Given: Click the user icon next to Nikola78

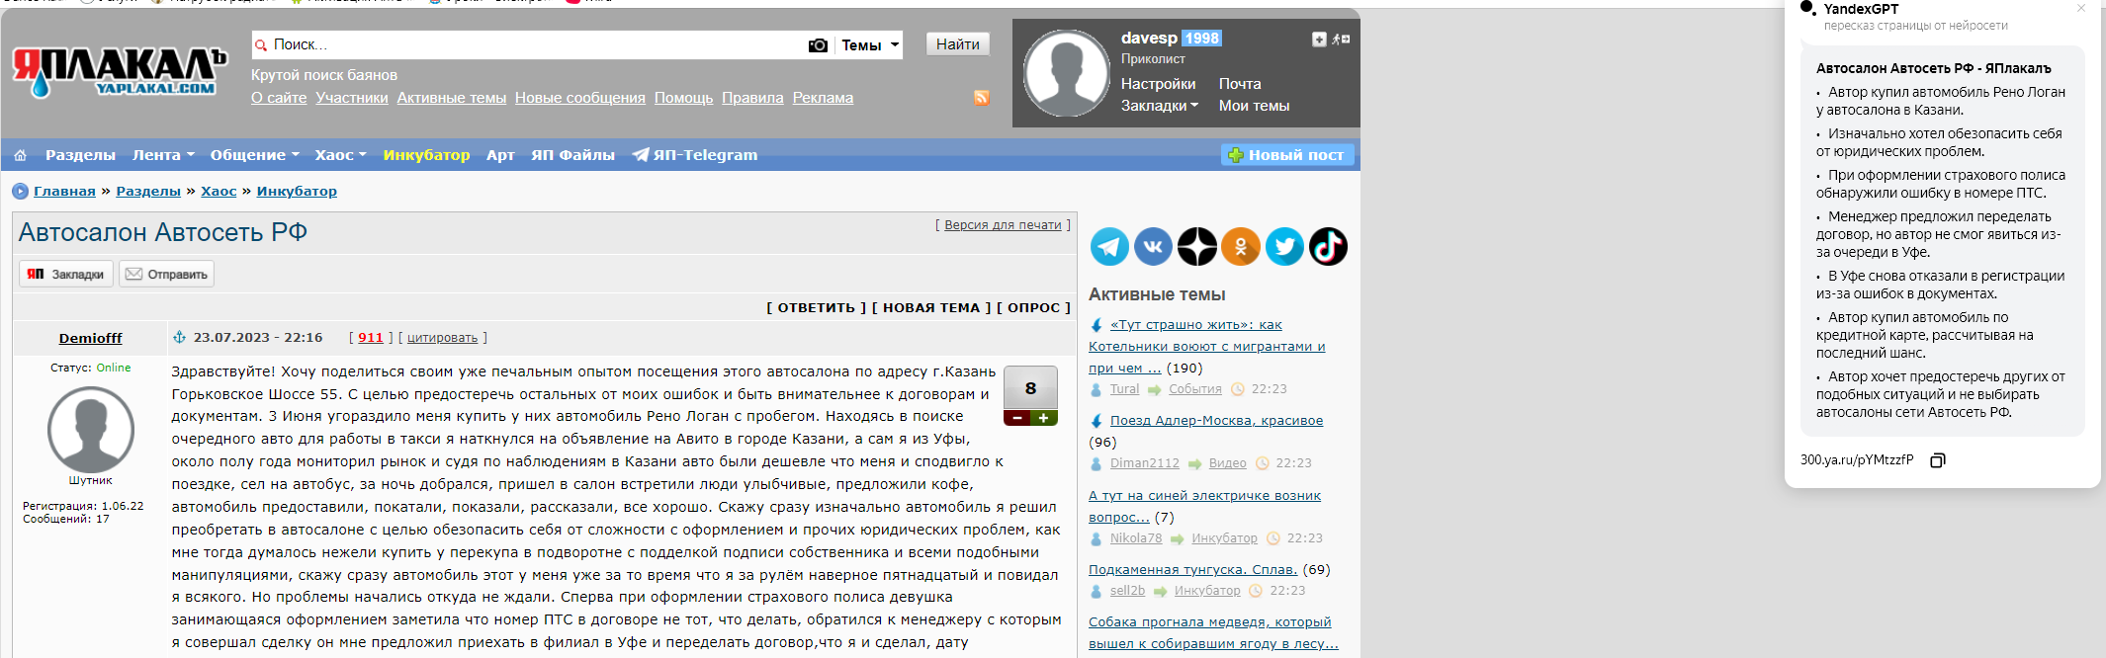Looking at the screenshot, I should [1096, 539].
